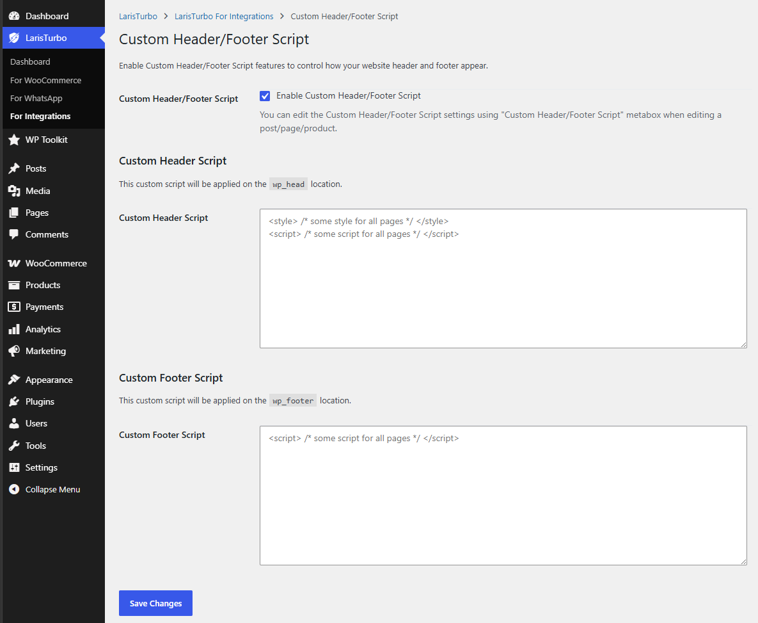The image size is (758, 623).
Task: Uncheck Enable Custom Header/Footer Script checkbox
Action: (265, 96)
